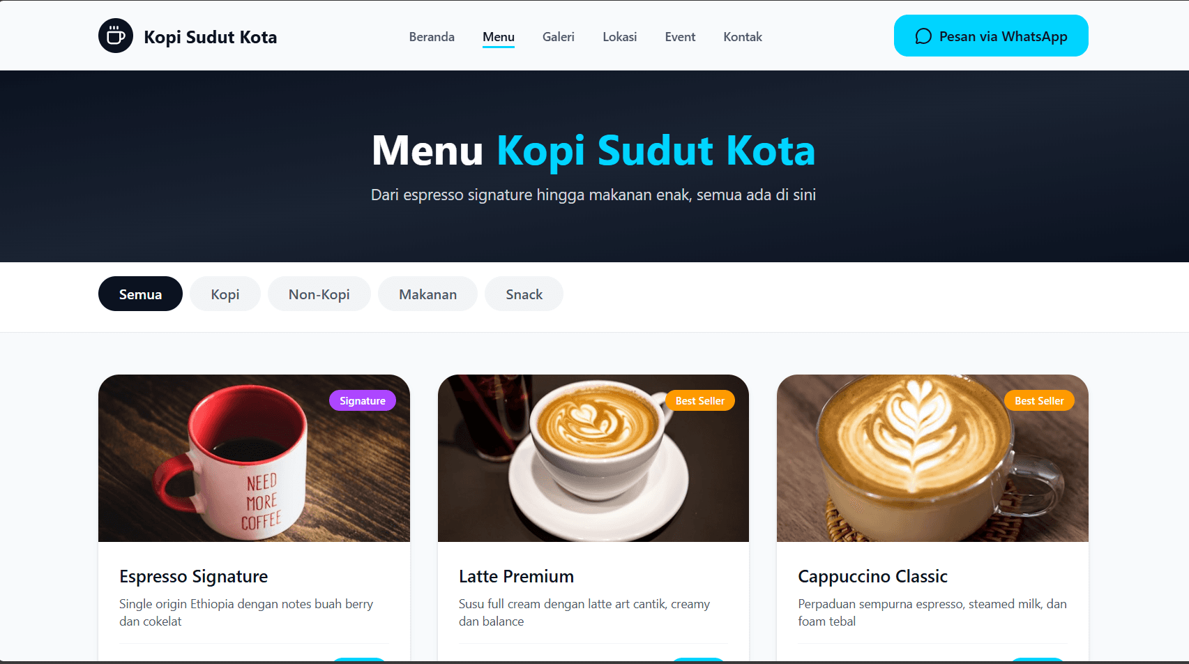Click the coffee cup logo icon
Screen dimensions: 1189x664
(x=116, y=36)
